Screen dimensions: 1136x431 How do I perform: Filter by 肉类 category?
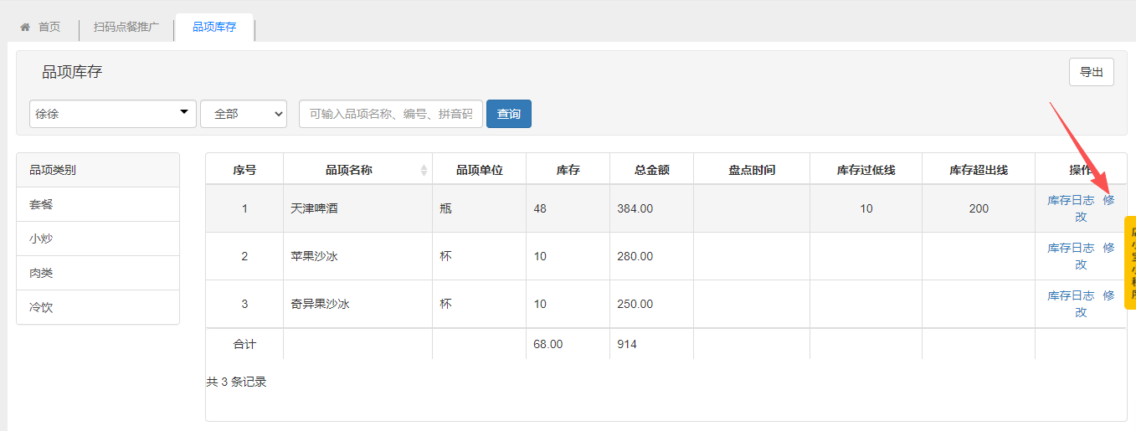click(x=41, y=273)
